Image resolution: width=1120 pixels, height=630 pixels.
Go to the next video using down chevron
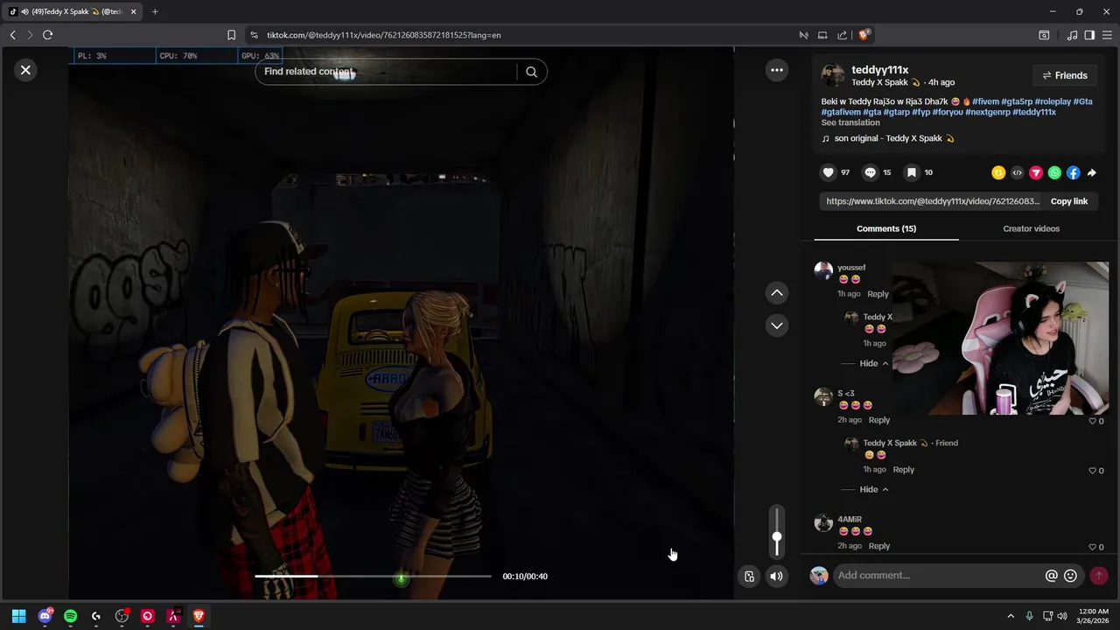[x=776, y=325]
